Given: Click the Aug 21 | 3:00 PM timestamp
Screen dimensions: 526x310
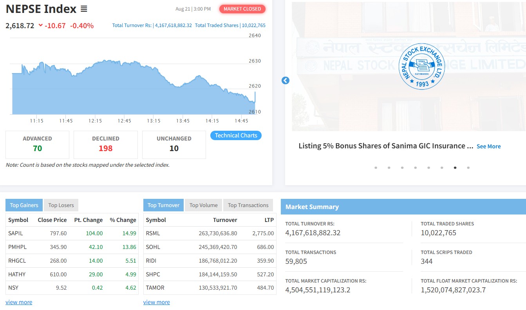Looking at the screenshot, I should click(193, 9).
